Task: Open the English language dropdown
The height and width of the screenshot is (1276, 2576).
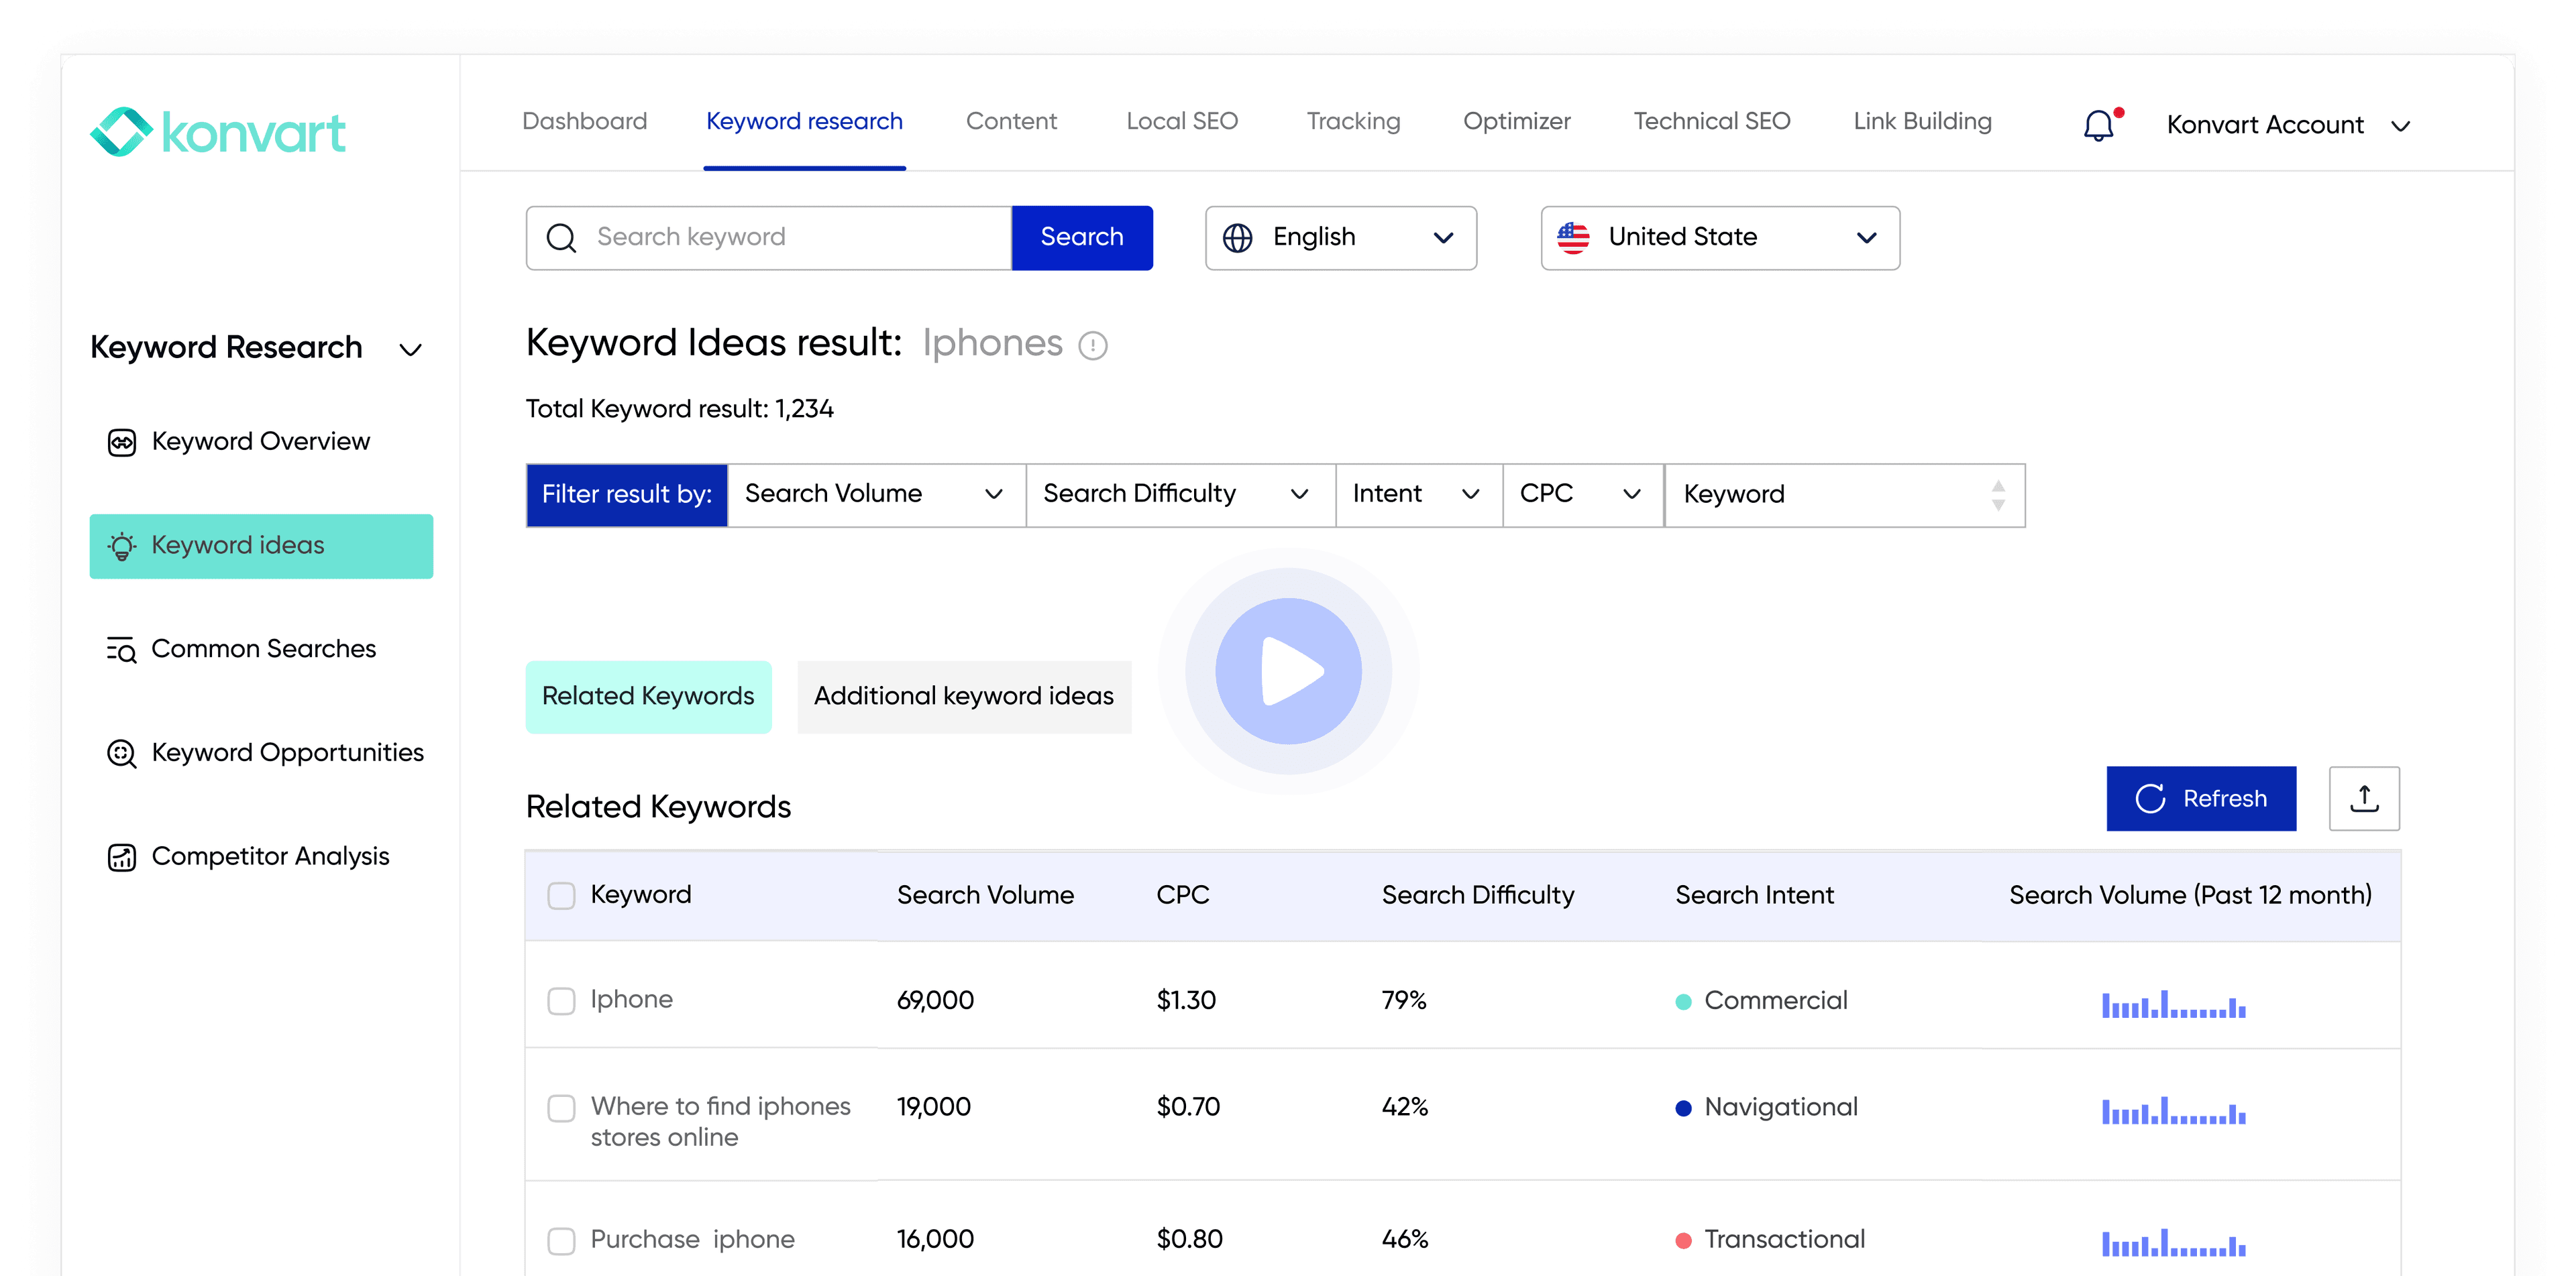Action: coord(1340,237)
